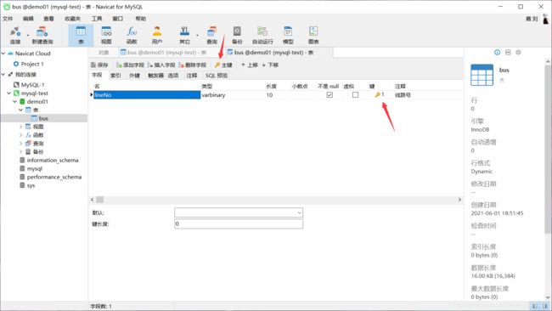This screenshot has height=311, width=552.
Task: Expand the 查询 queries tree node
Action: (x=20, y=144)
